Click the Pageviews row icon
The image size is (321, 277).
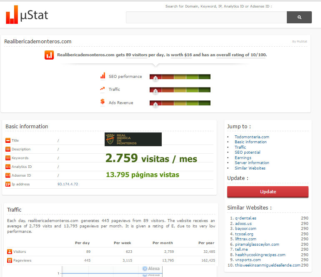tap(10, 260)
